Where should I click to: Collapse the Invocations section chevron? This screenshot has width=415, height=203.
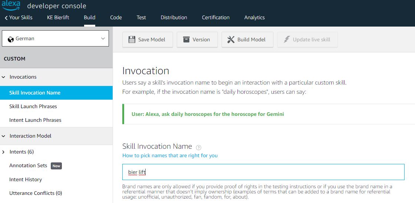tap(3, 77)
